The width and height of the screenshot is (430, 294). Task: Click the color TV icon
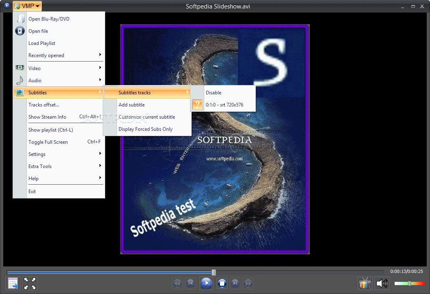point(365,283)
